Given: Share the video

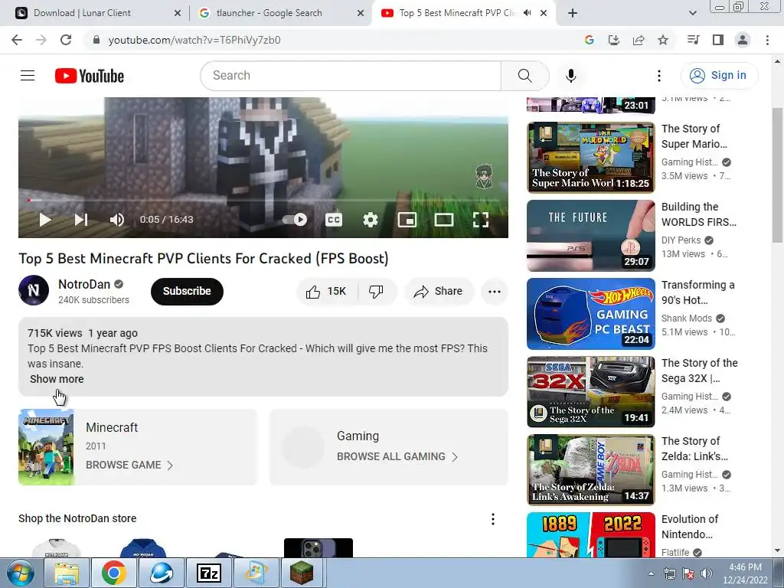Looking at the screenshot, I should pos(439,292).
